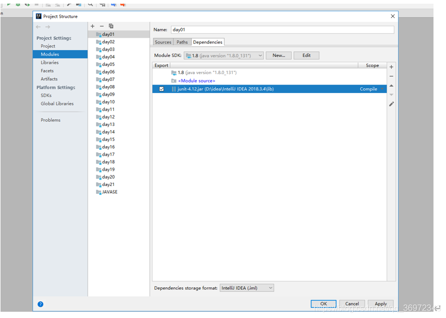Select module day07
446x318 pixels.
pyautogui.click(x=119, y=79)
